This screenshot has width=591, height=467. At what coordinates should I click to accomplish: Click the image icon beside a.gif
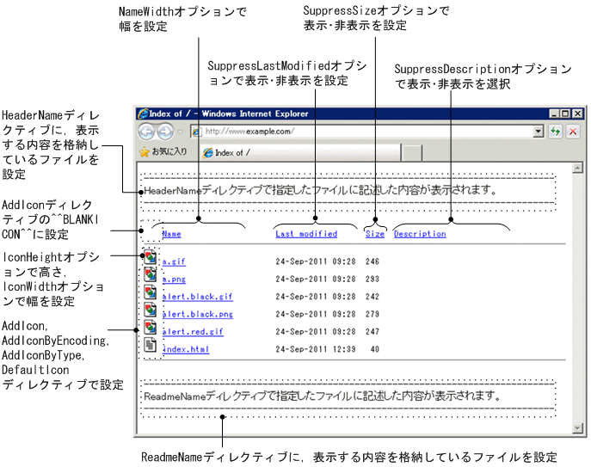(151, 257)
